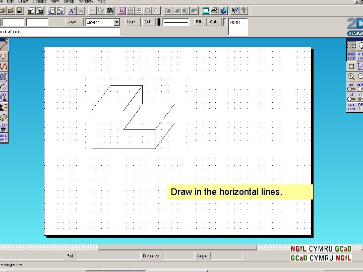Open the Layer dropdown arrow
Screen dimensions: 363x272
point(116,22)
